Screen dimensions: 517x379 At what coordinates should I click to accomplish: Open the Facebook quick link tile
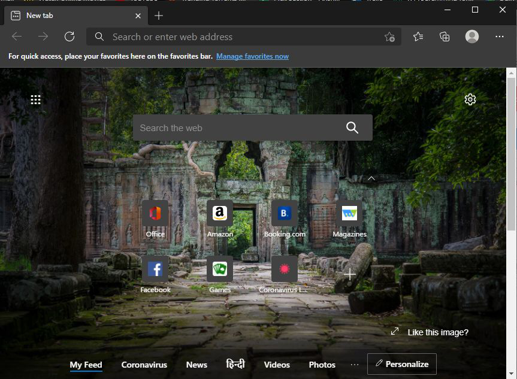155,269
